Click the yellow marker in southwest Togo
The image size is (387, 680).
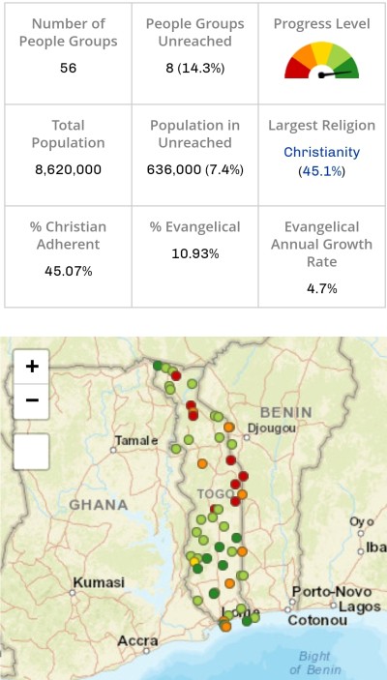(194, 562)
